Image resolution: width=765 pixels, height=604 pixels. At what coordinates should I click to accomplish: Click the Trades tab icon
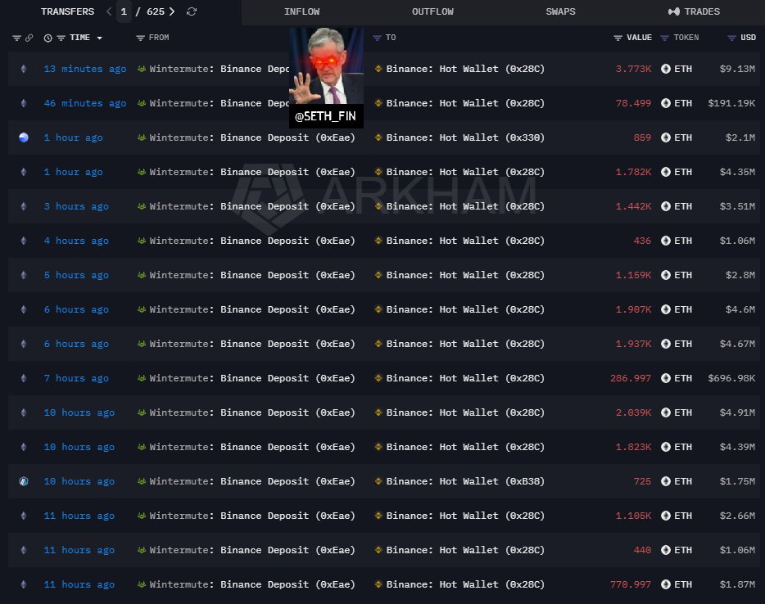pyautogui.click(x=674, y=11)
